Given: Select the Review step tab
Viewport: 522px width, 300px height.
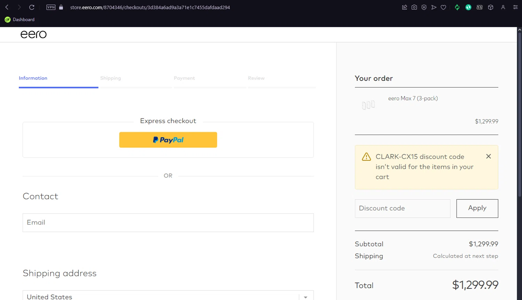Looking at the screenshot, I should [x=256, y=78].
